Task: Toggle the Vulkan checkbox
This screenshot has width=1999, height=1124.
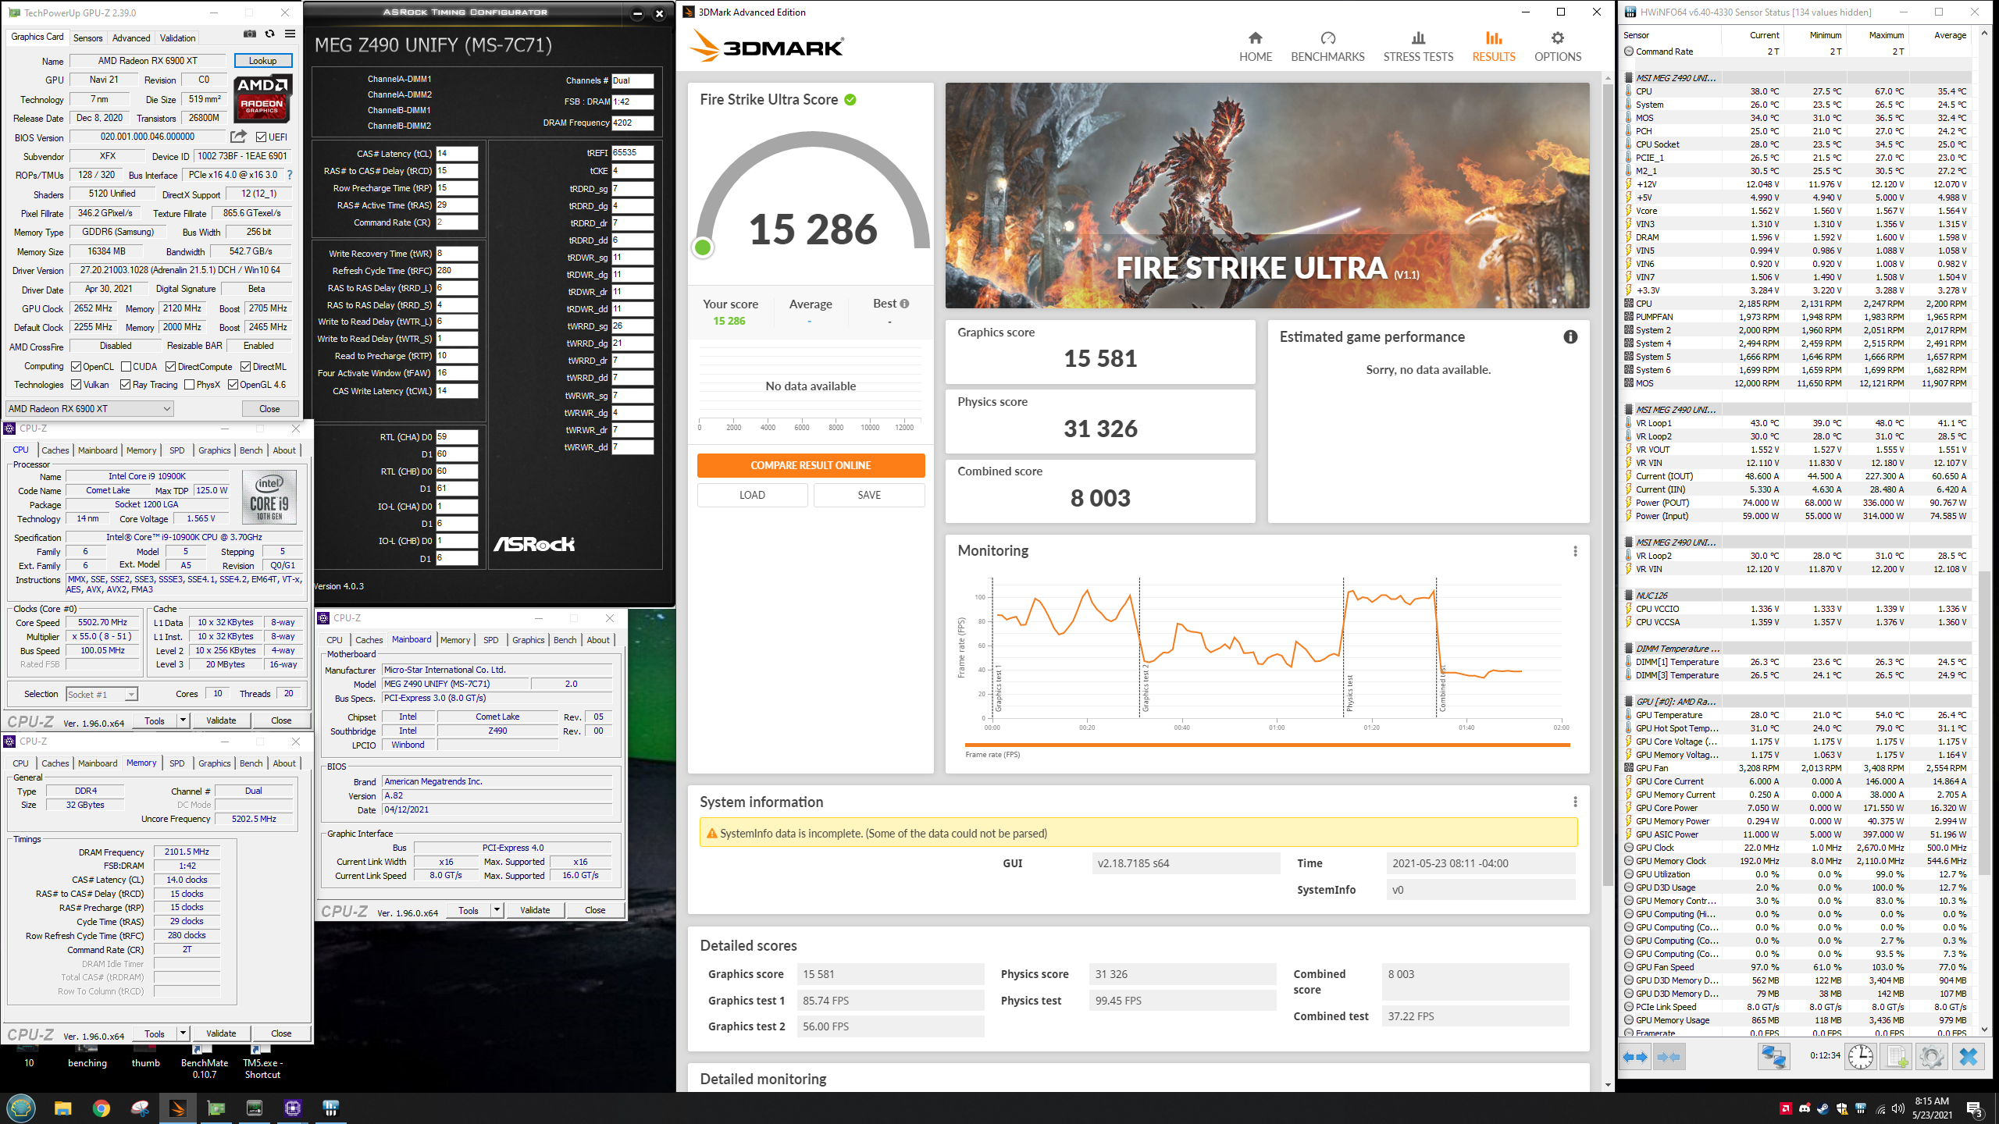Action: pyautogui.click(x=76, y=385)
